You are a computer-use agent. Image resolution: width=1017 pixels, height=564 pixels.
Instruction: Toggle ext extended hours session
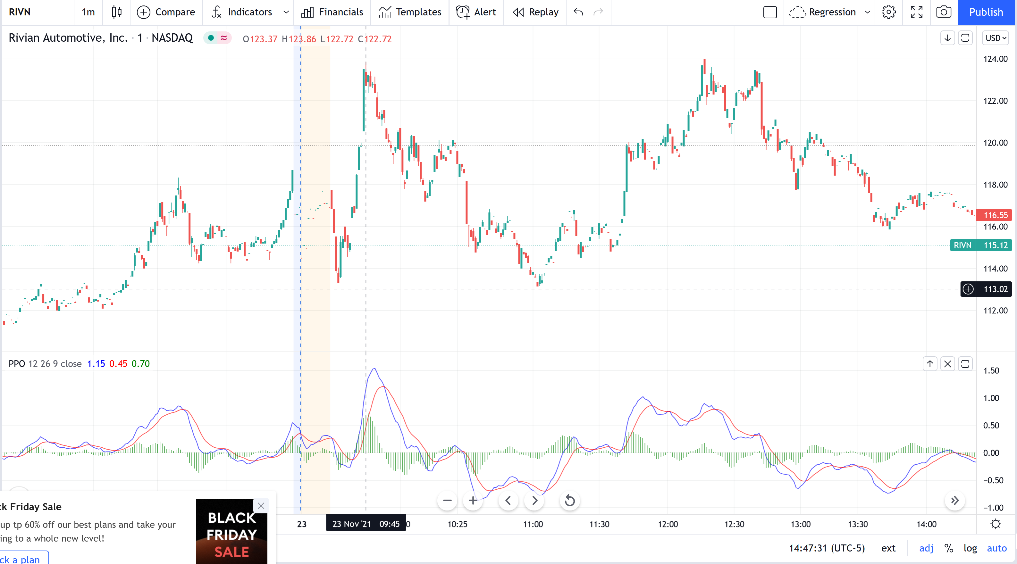(888, 548)
